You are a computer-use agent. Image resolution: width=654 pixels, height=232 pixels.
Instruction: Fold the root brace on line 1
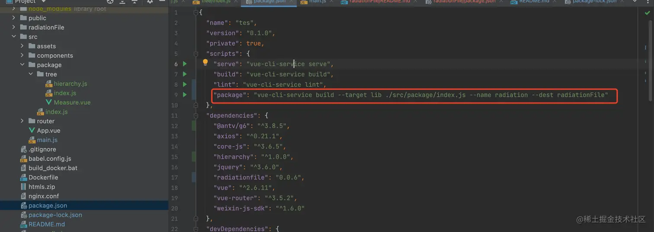click(x=196, y=13)
